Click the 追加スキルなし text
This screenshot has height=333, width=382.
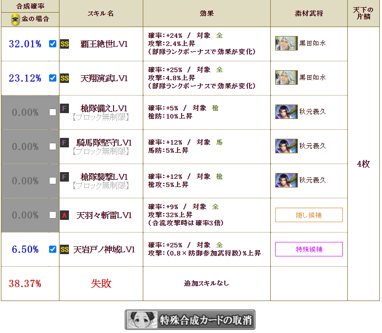(x=207, y=283)
